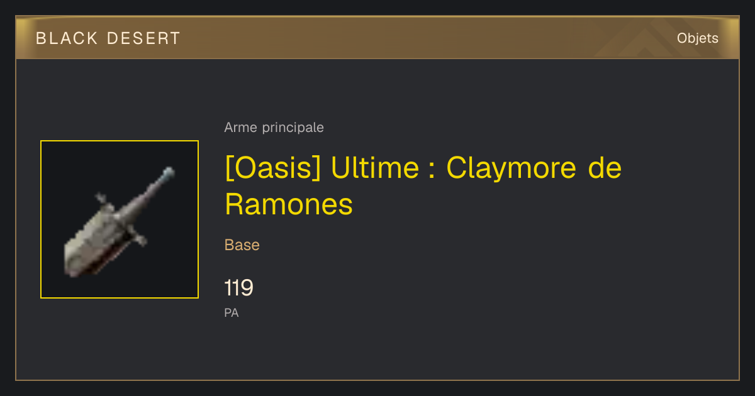The image size is (755, 396).
Task: Click the word Ultime in item title
Action: [375, 168]
